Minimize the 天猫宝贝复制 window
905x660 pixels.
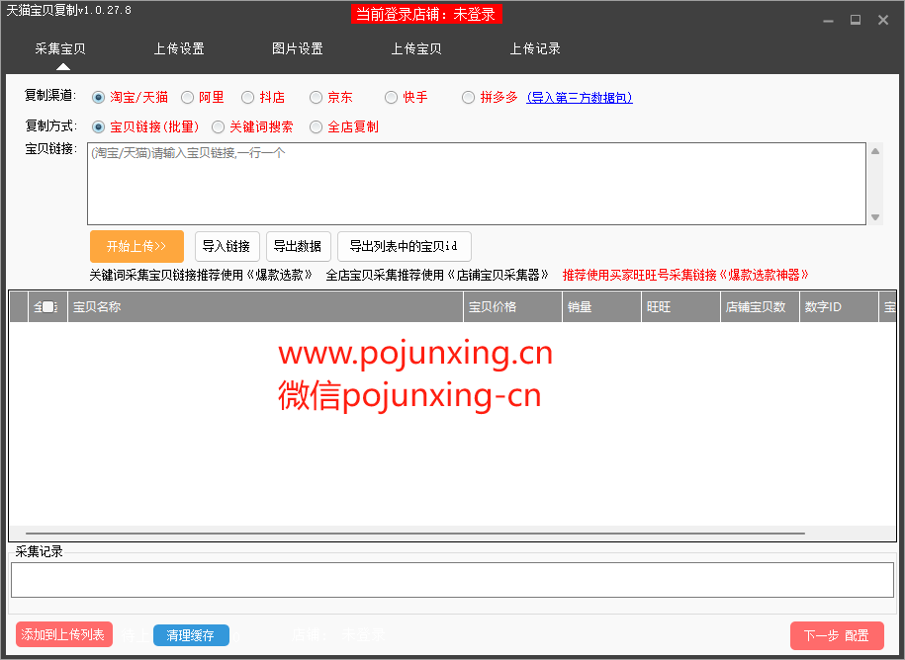[x=828, y=21]
